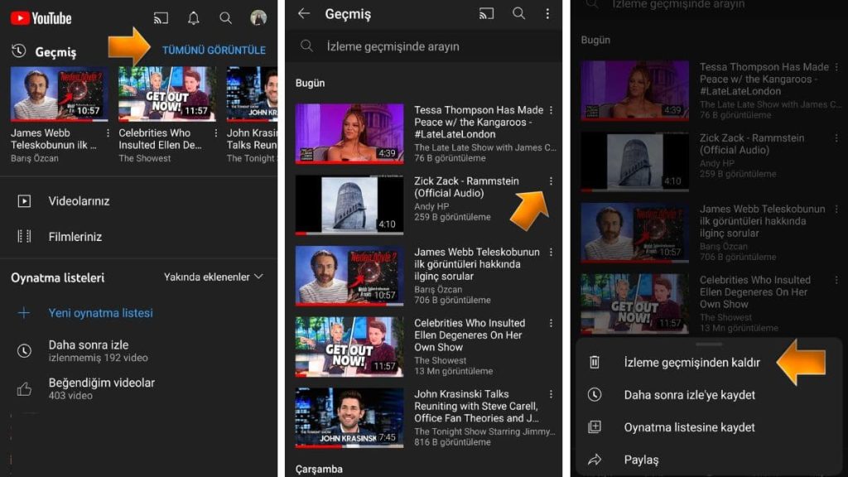Image resolution: width=848 pixels, height=477 pixels.
Task: Open the account profile avatar
Action: pyautogui.click(x=258, y=18)
